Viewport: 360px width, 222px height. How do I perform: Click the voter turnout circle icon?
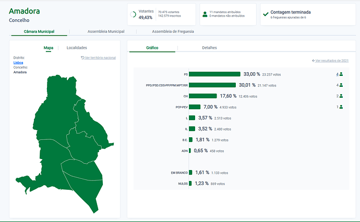tap(133, 15)
